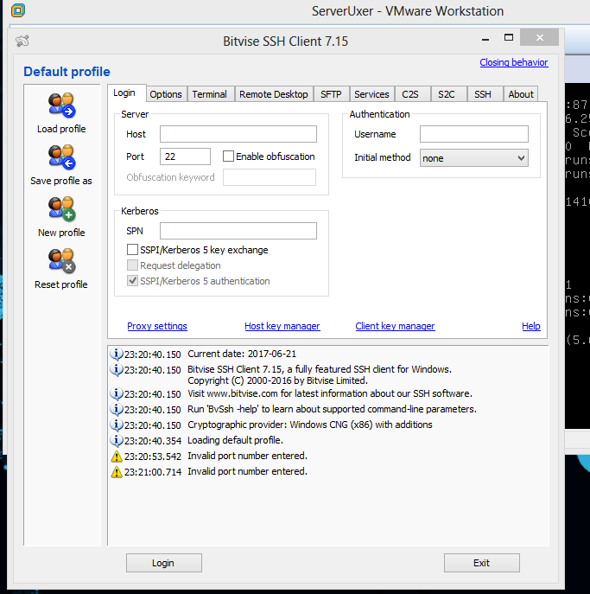The width and height of the screenshot is (590, 594).
Task: Select info icon beside Run 'BvSsh -help' entry
Action: pos(117,409)
